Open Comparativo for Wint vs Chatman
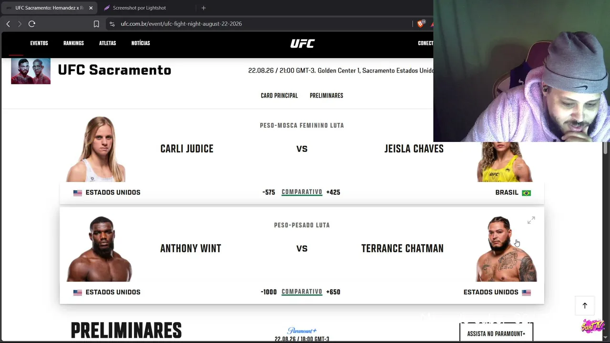The image size is (610, 343). click(x=302, y=292)
